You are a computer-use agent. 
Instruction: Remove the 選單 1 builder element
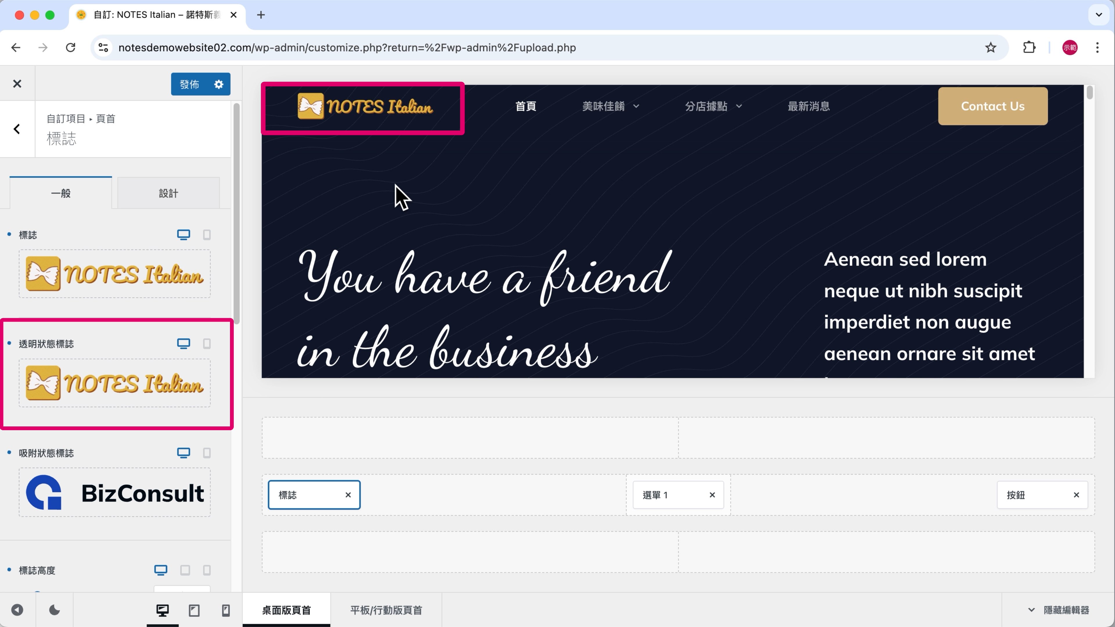712,495
